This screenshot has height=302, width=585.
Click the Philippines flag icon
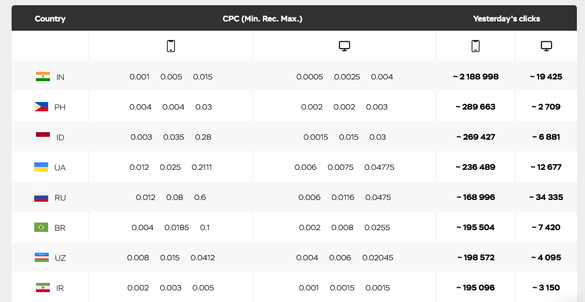click(41, 107)
